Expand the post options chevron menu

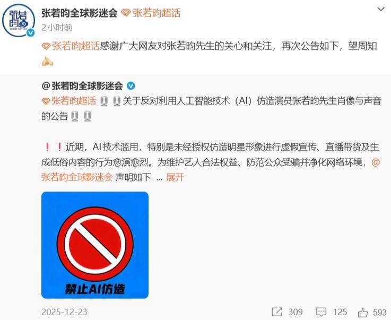381,10
